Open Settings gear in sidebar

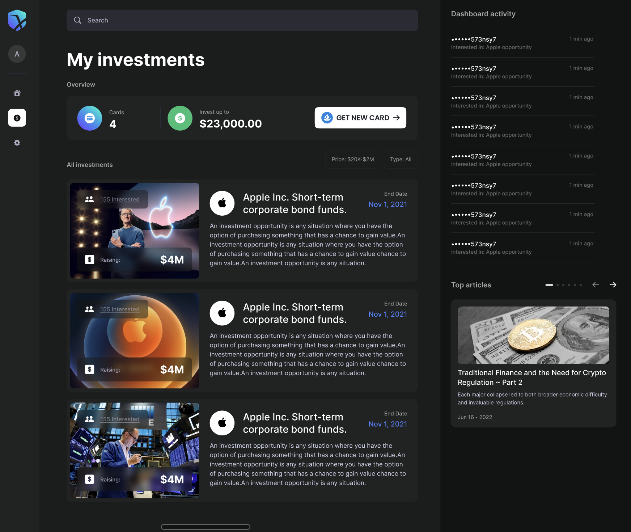(x=17, y=143)
